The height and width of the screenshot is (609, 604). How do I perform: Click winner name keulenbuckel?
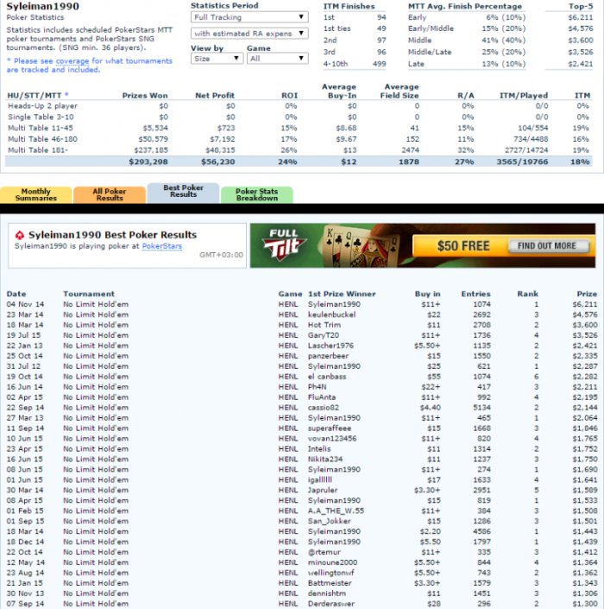(x=331, y=314)
